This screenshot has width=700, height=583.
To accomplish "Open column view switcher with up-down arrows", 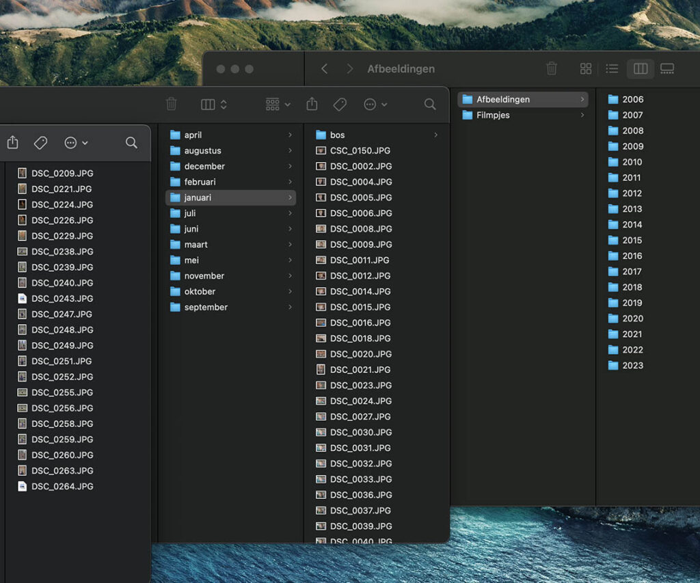I will (214, 104).
